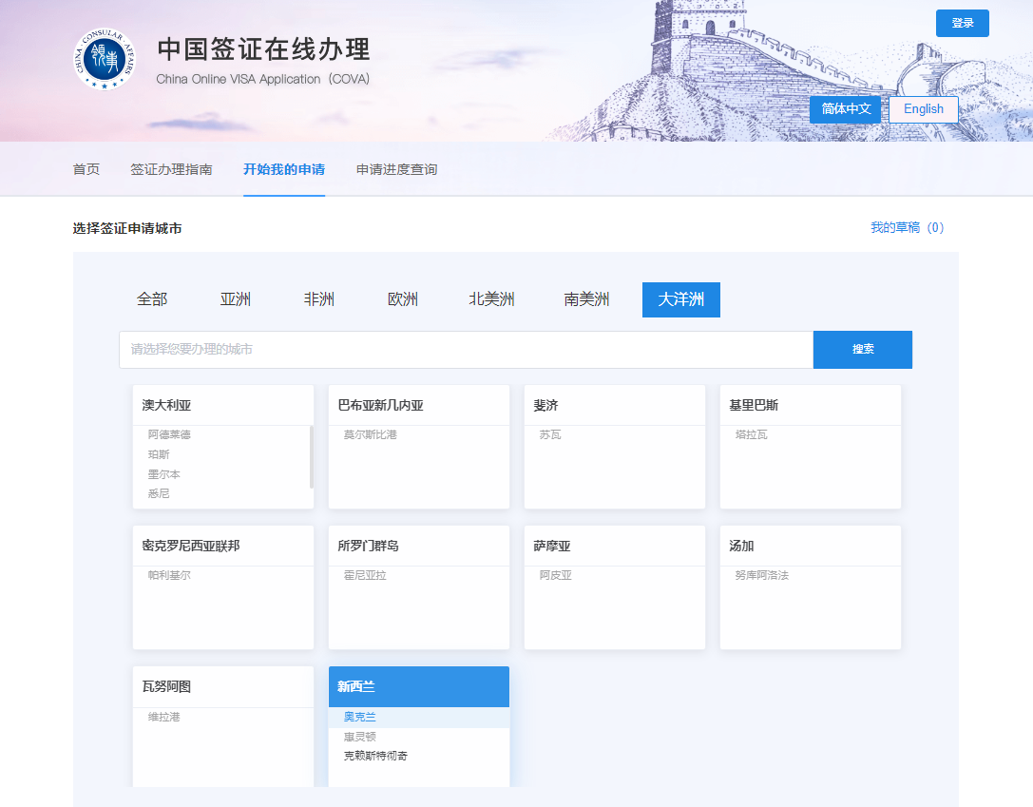Switch to the 北美洲 tab

[493, 298]
